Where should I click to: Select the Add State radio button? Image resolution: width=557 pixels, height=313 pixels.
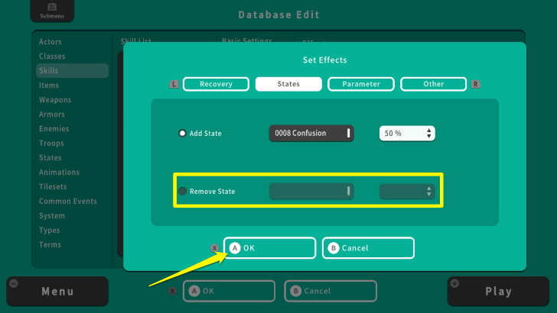182,134
